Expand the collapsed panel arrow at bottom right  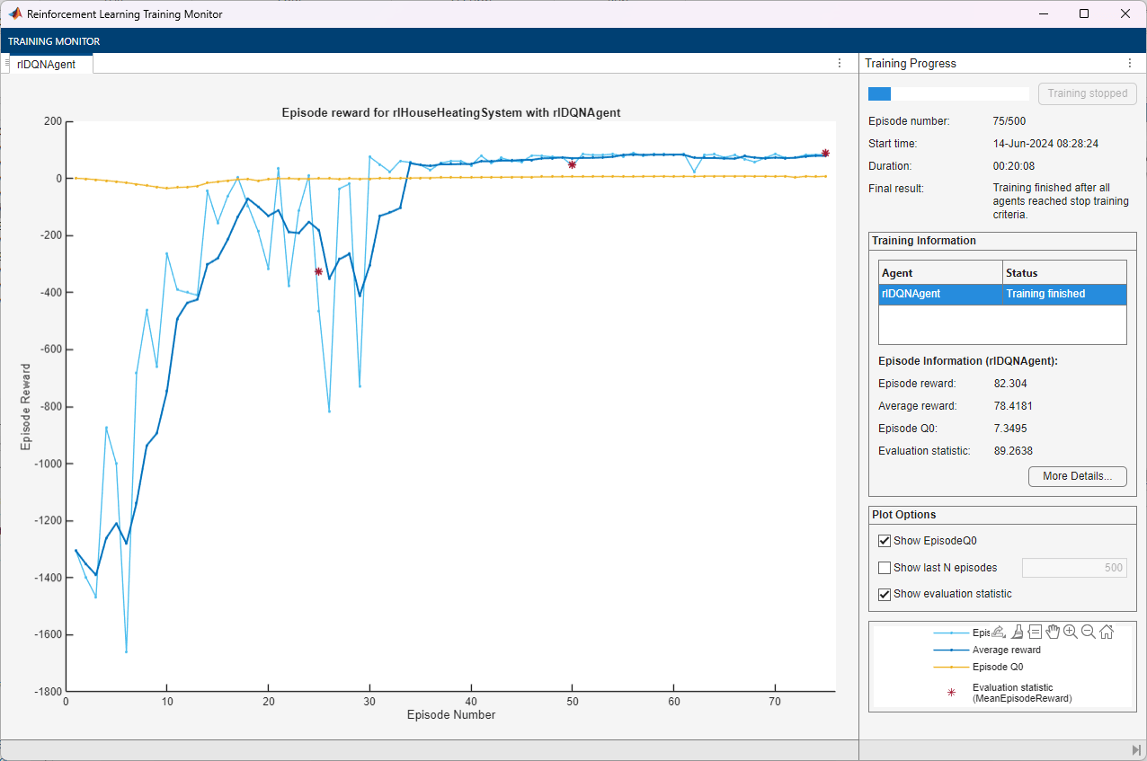click(x=1135, y=749)
